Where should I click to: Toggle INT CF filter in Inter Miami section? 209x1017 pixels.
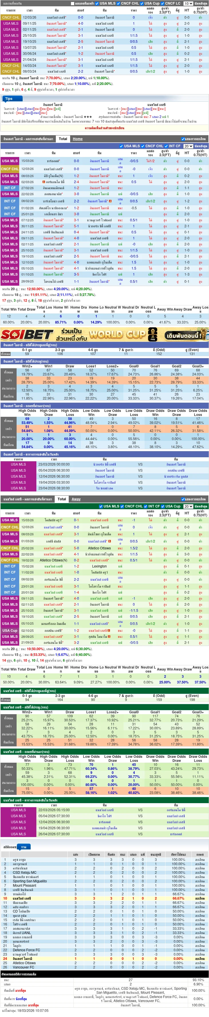click(166, 146)
